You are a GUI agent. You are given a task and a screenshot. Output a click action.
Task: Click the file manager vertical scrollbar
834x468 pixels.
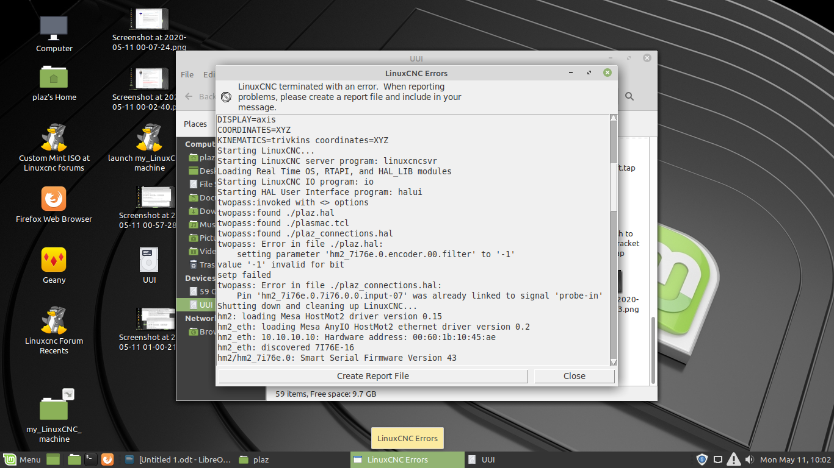(x=653, y=350)
